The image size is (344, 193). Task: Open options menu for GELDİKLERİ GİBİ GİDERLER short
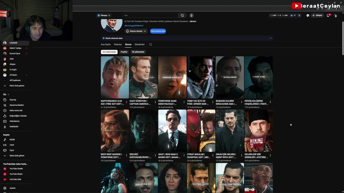tap(270, 155)
